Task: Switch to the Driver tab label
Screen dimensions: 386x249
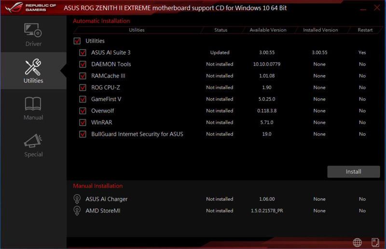Action: coord(33,44)
